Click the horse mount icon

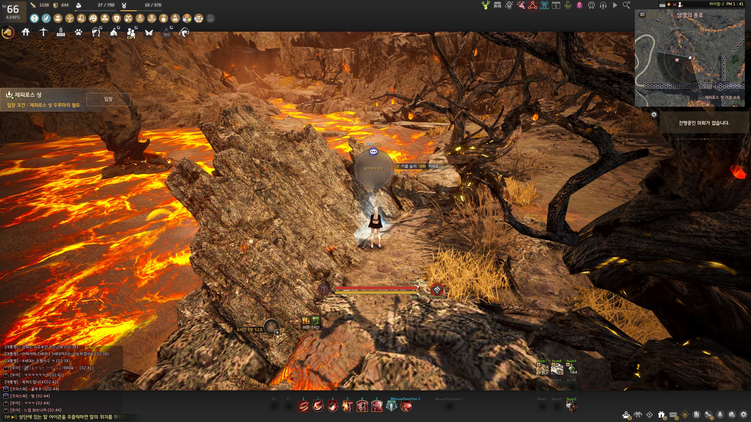click(x=8, y=32)
